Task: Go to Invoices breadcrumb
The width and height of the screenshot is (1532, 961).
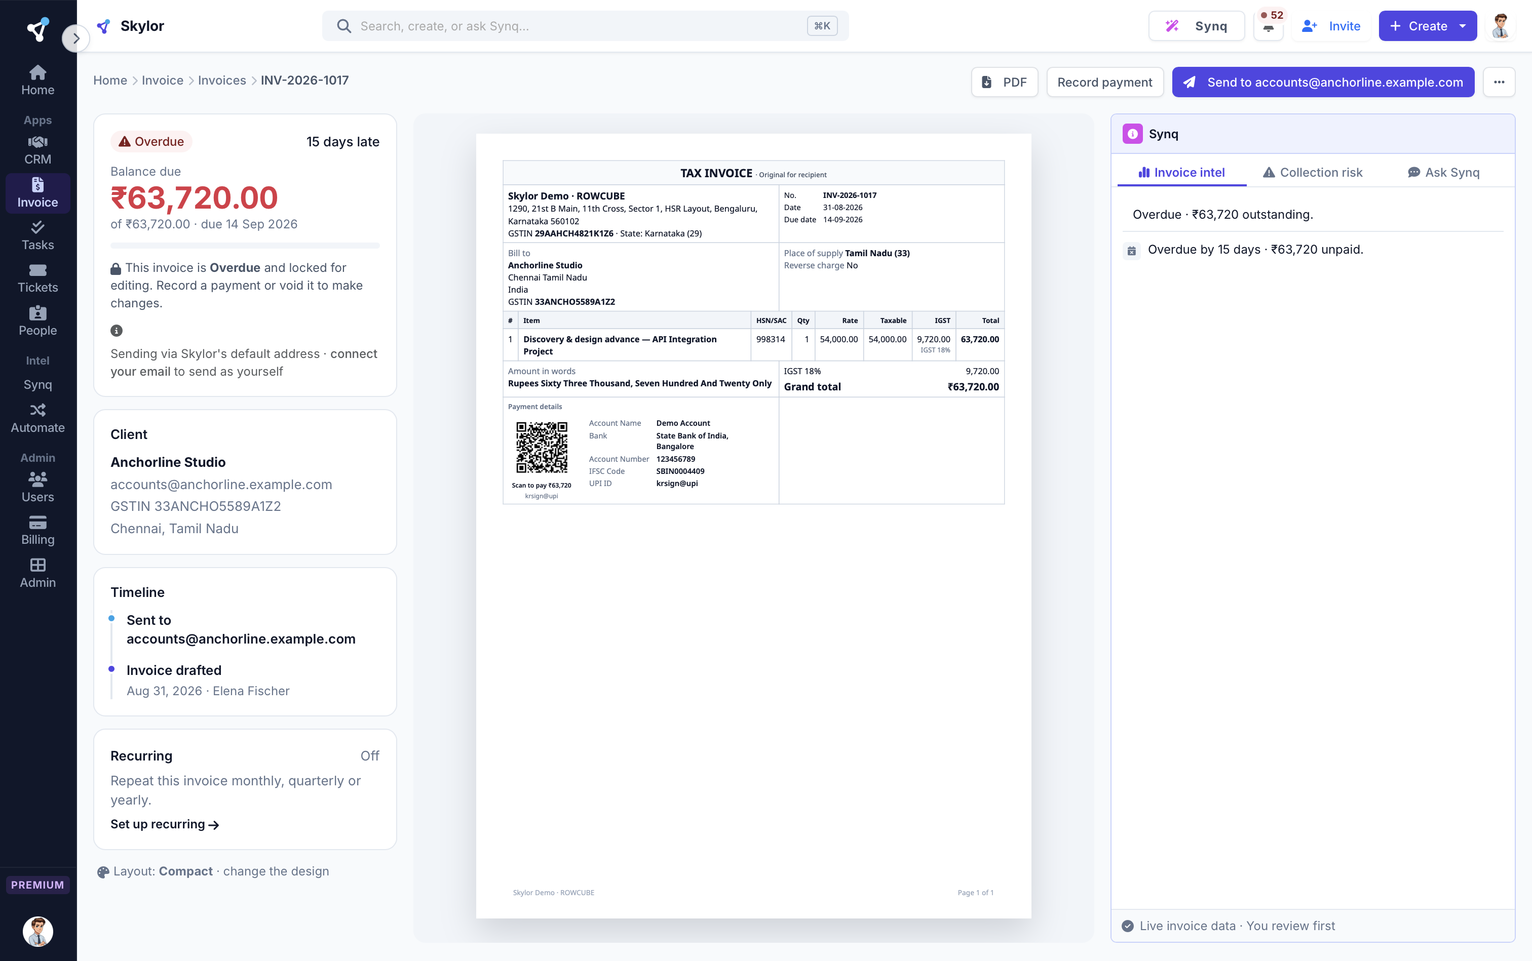Action: (x=221, y=80)
